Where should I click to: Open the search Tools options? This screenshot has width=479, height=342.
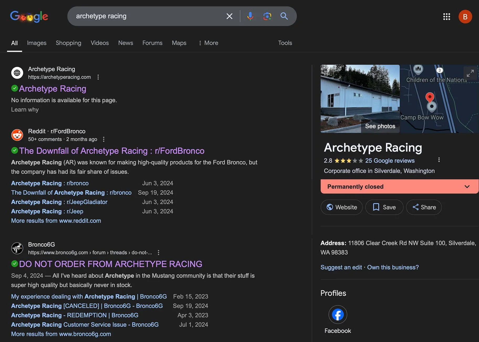[x=285, y=43]
